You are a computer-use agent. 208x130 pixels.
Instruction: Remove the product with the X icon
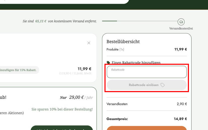tap(89, 43)
